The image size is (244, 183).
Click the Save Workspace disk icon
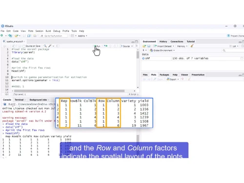(x=149, y=46)
